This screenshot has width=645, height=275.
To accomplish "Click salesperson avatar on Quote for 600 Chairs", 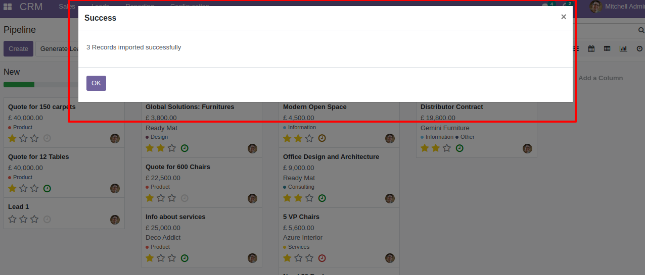I will click(252, 198).
